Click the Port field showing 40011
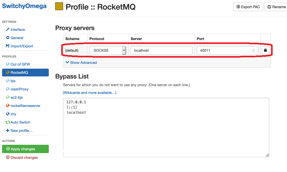 click(x=228, y=50)
